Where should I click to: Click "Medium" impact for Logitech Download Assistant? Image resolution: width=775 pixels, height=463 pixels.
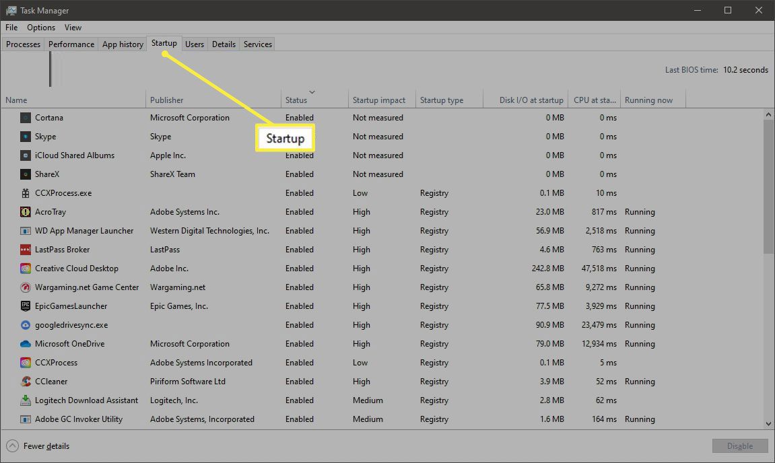click(368, 400)
